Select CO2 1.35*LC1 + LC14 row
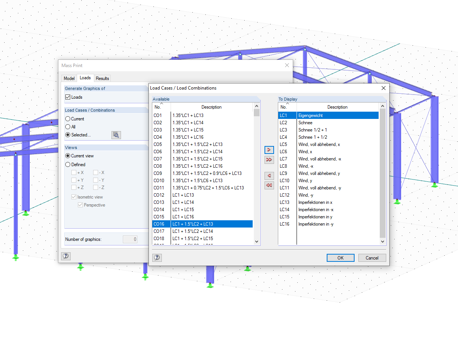Image resolution: width=458 pixels, height=343 pixels. 202,123
